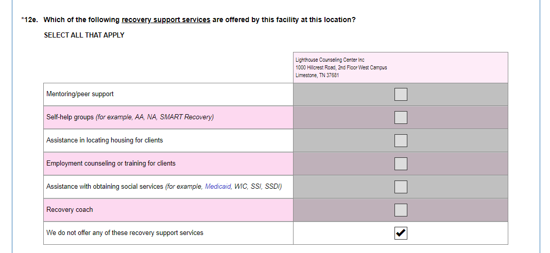Check the obtaining social services checkbox
This screenshot has width=550, height=253.
(x=401, y=187)
